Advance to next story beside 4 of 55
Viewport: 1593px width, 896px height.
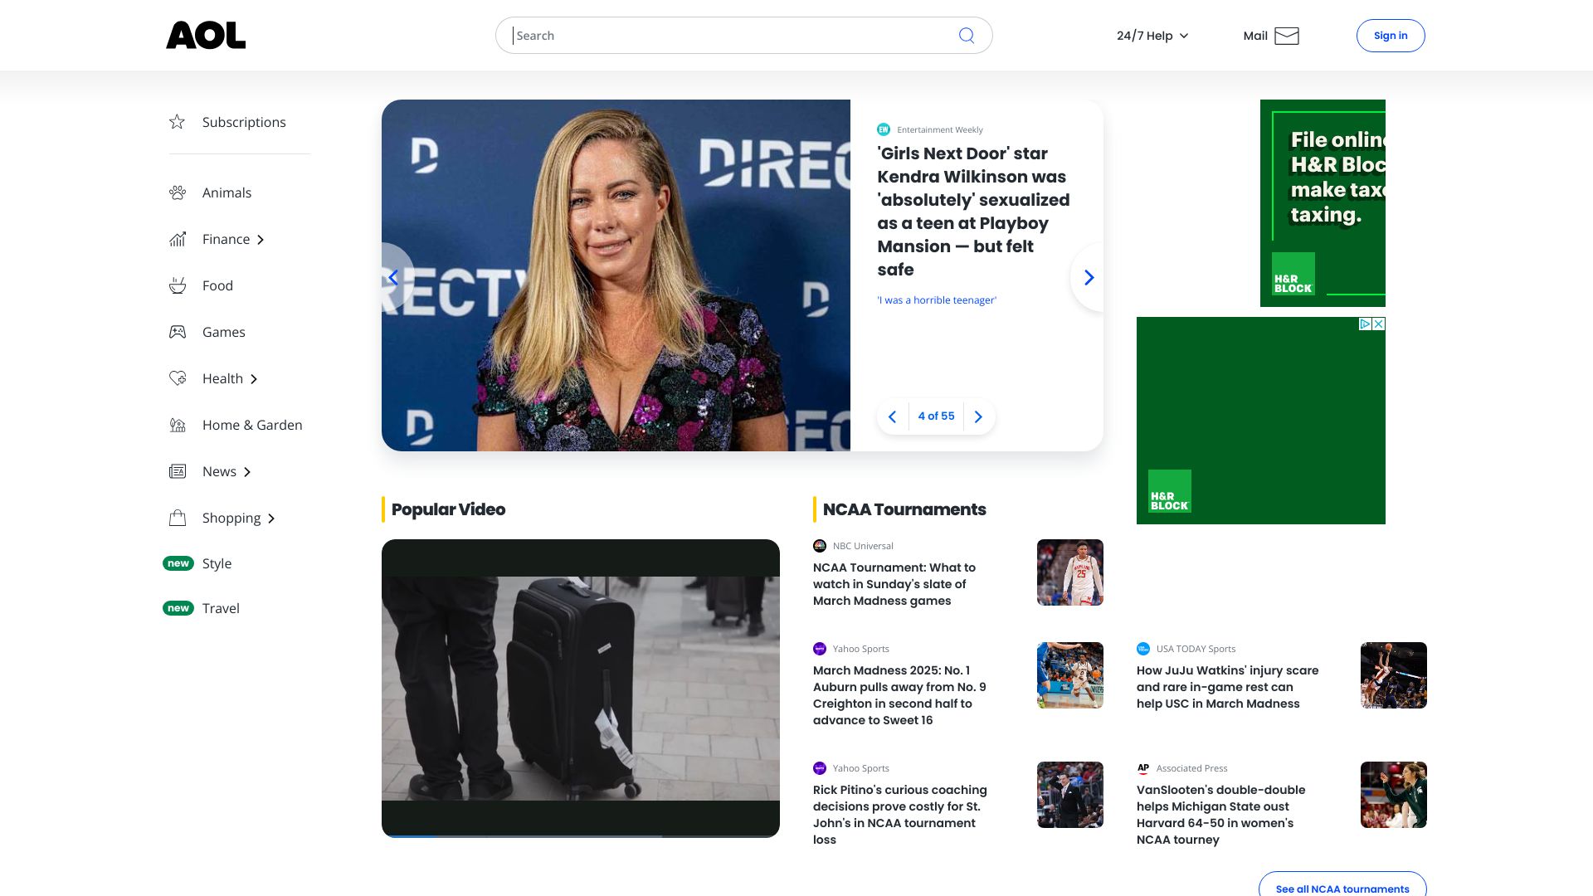click(978, 416)
